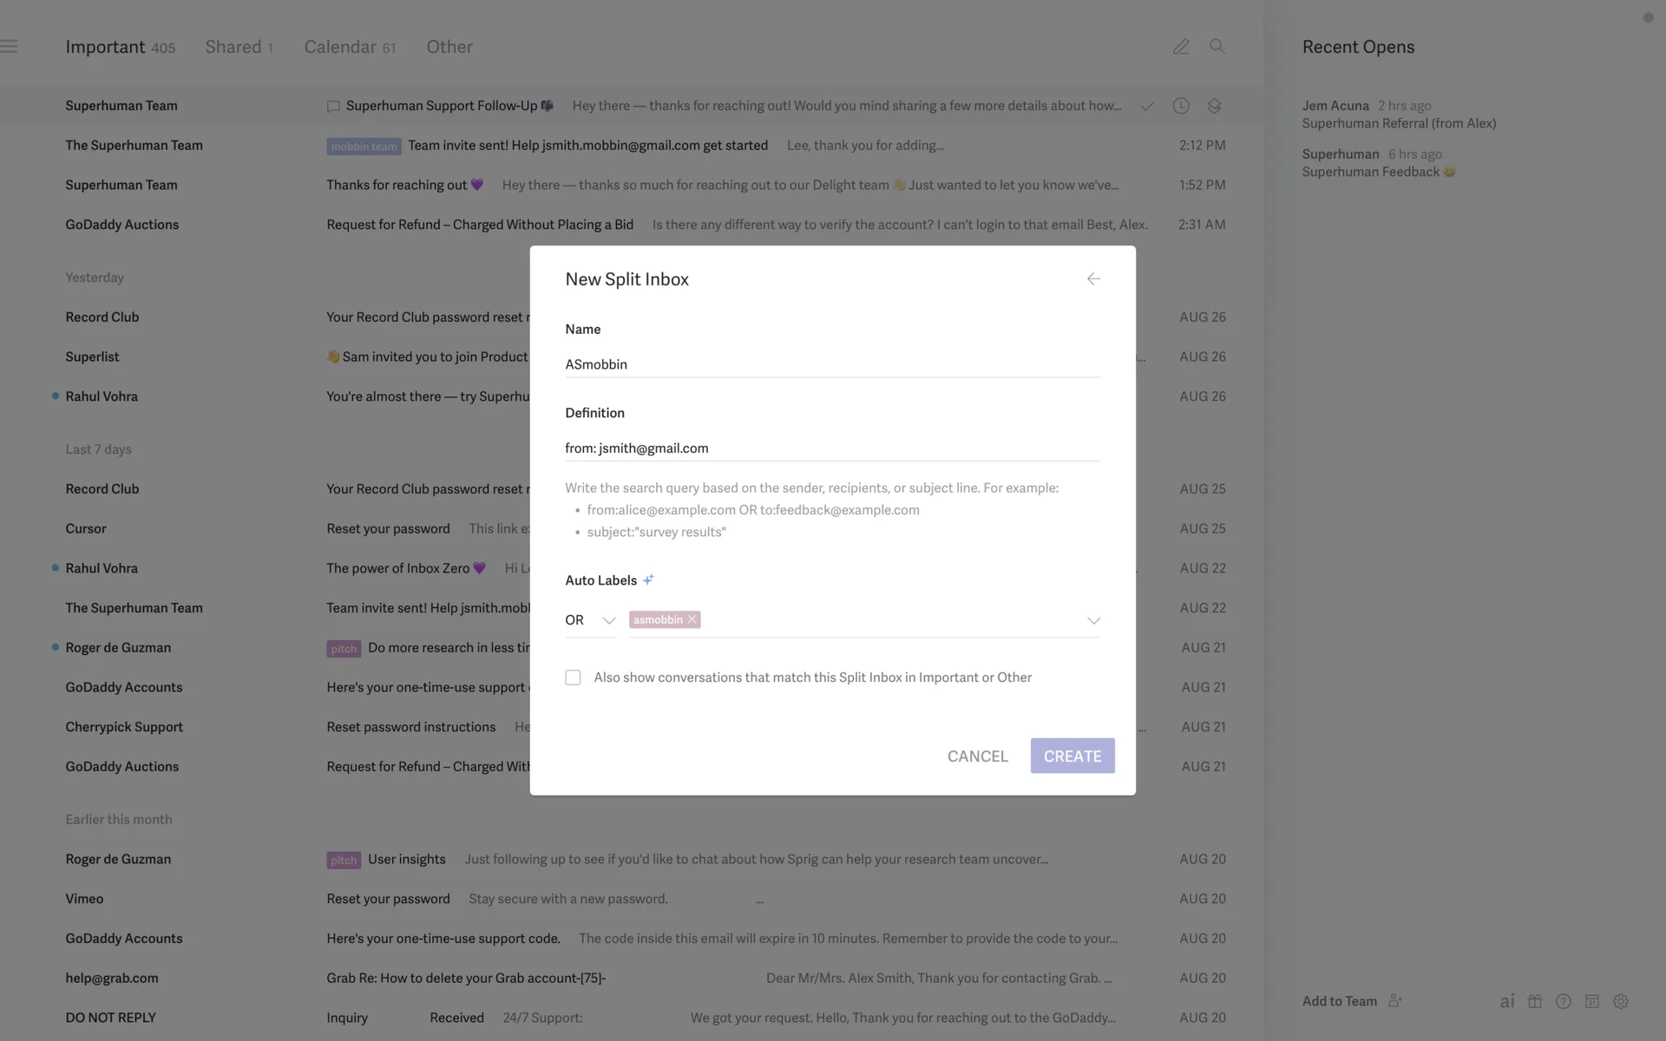This screenshot has width=1666, height=1041.
Task: Mark Superhuman Support Follow-Up as done
Action: pos(1147,106)
